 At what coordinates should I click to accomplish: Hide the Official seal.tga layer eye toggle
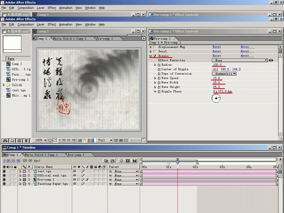tap(4, 175)
